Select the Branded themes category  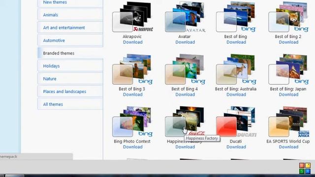click(70, 53)
